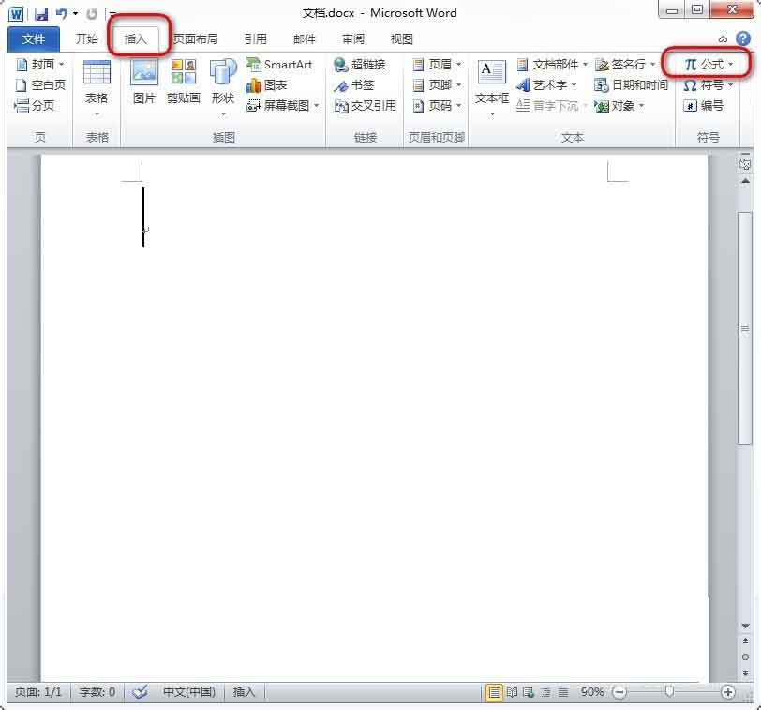Zoom in with the plus button
The height and width of the screenshot is (710, 761).
pos(727,691)
